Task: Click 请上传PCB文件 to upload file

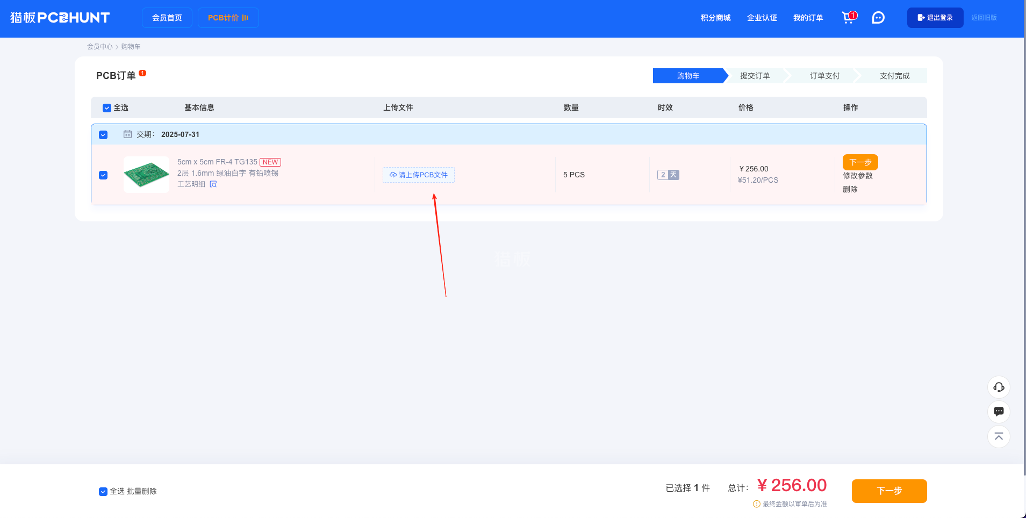Action: (423, 175)
